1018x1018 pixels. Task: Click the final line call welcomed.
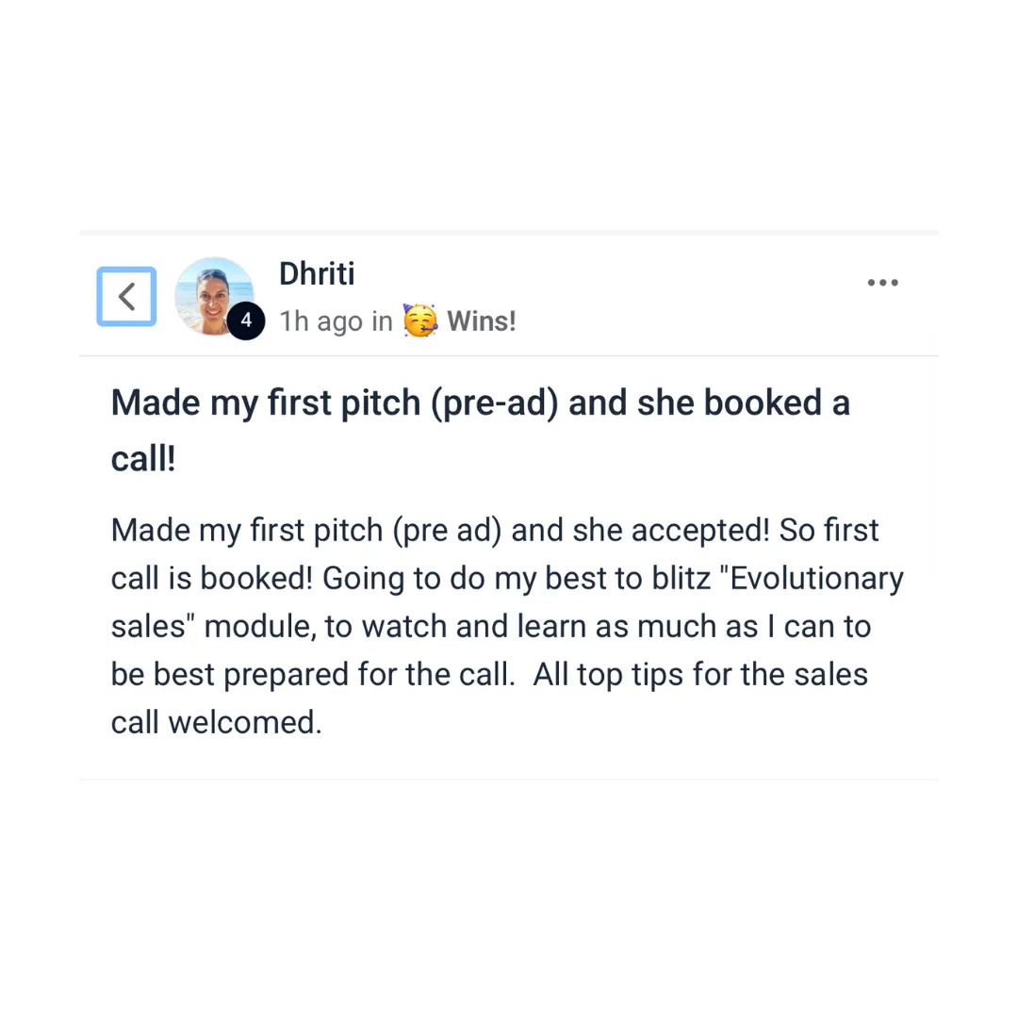[216, 723]
